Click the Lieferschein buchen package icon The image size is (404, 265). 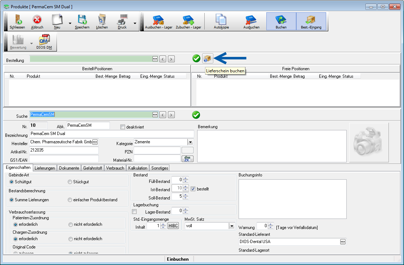pyautogui.click(x=208, y=58)
